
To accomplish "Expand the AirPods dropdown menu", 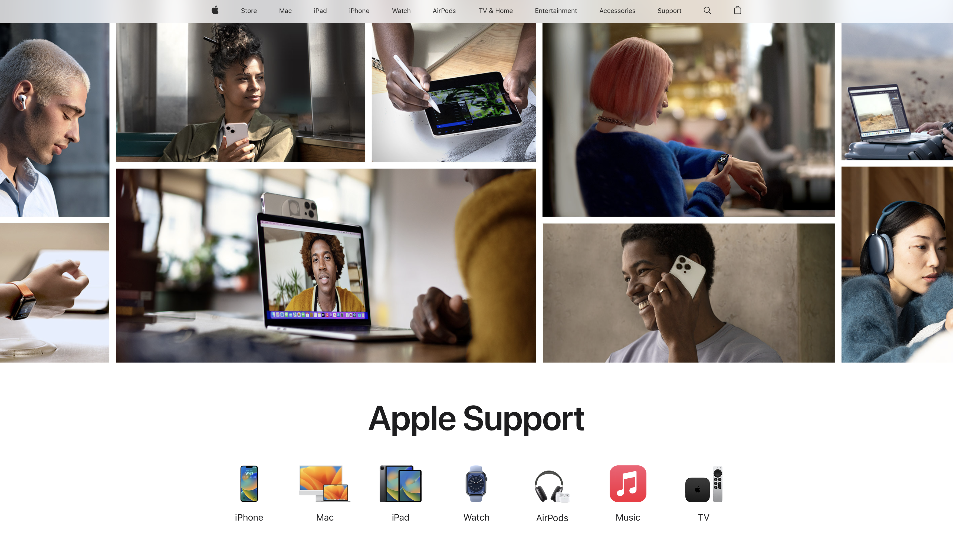I will point(444,11).
